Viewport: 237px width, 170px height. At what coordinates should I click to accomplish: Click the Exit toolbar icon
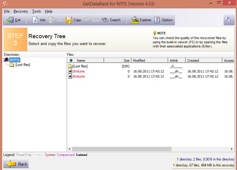pyautogui.click(x=10, y=20)
